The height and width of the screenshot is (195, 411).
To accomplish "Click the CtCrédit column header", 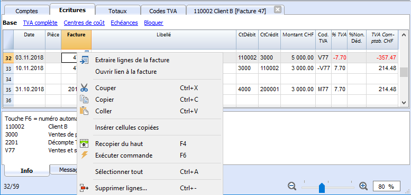I will [x=269, y=40].
